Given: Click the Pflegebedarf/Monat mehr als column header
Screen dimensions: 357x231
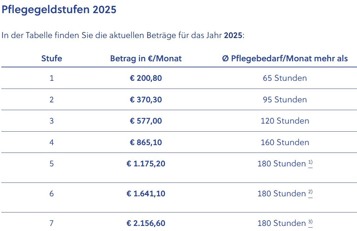Looking at the screenshot, I should (x=285, y=59).
